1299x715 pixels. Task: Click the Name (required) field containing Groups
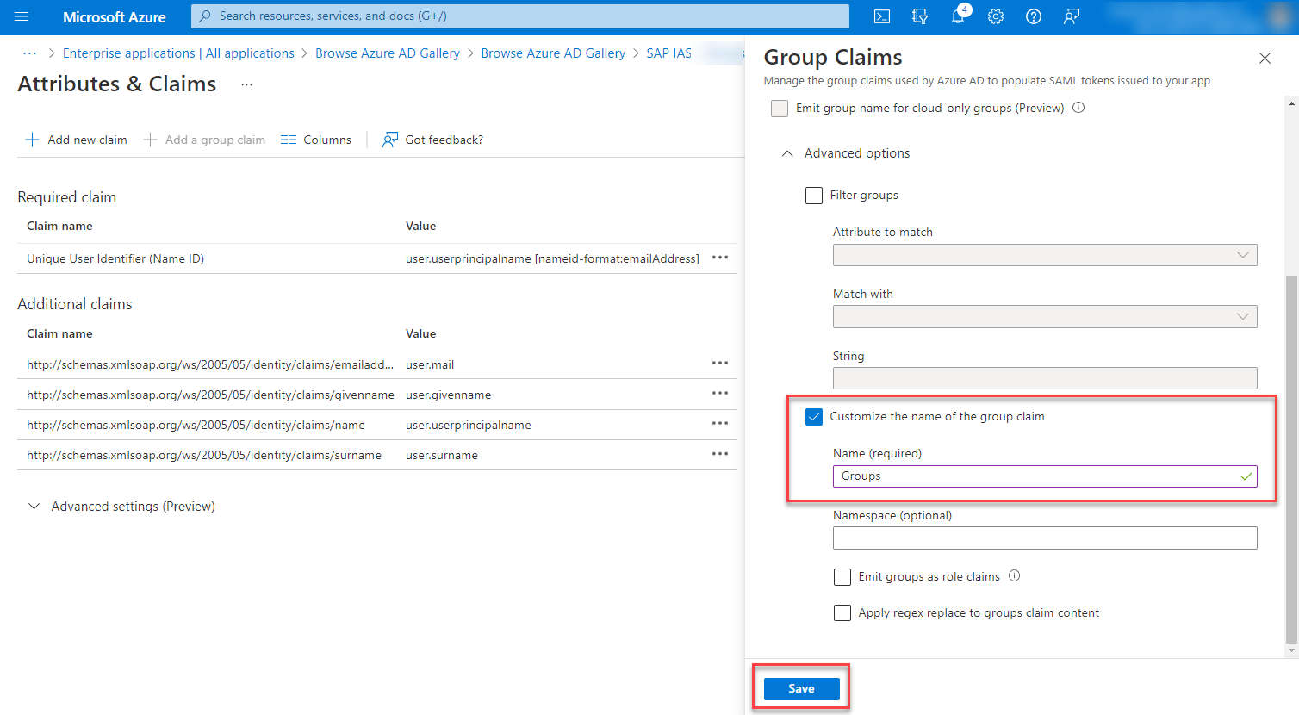1045,476
